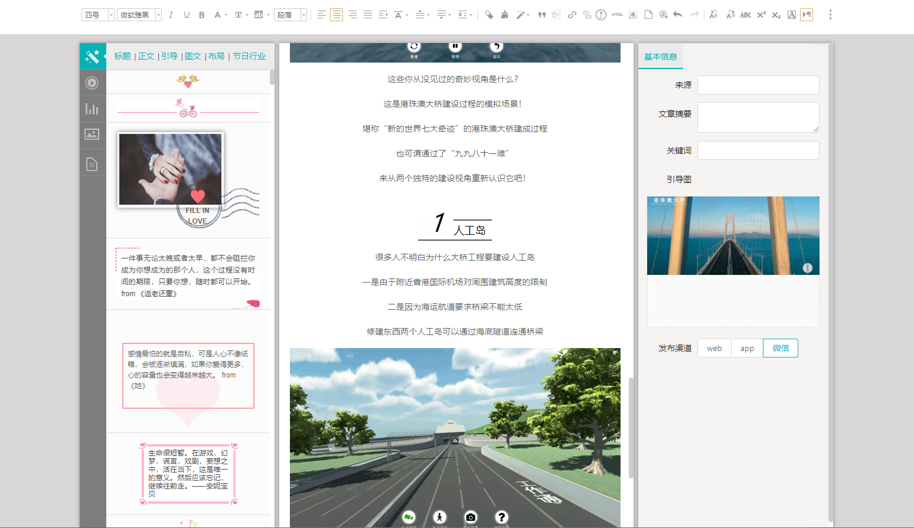Insert a blockquote with the quote icon
This screenshot has height=528, width=914.
point(541,15)
